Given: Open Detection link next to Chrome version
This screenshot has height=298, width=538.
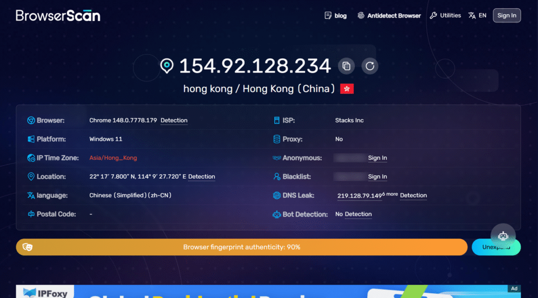Looking at the screenshot, I should coord(174,120).
